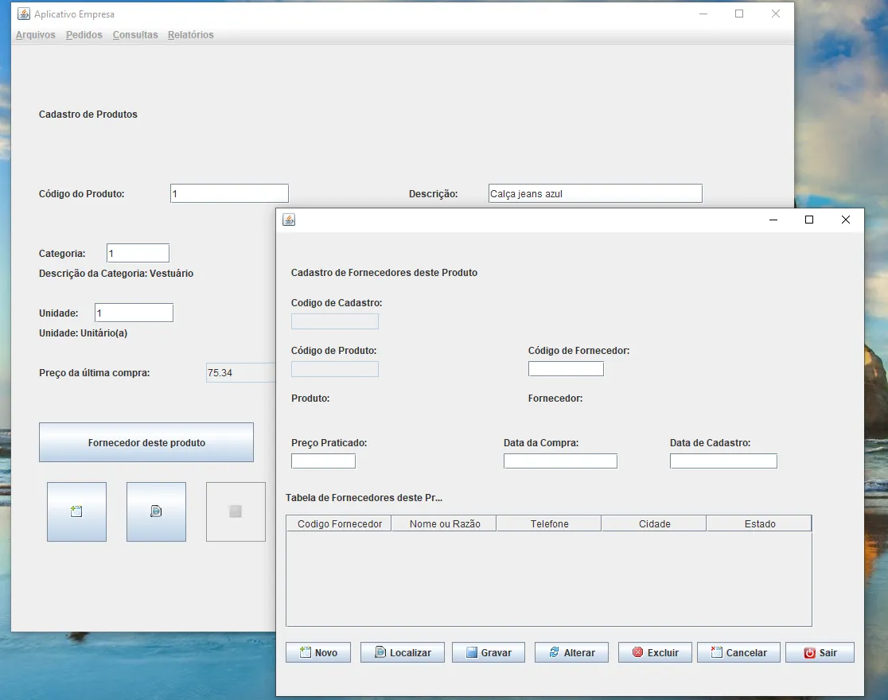The height and width of the screenshot is (700, 888).
Task: Maximize the Aplicativo Empresa window
Action: (x=739, y=14)
